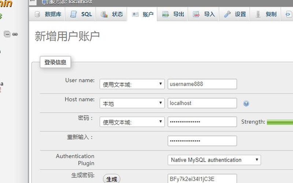Image resolution: width=293 pixels, height=183 pixels.
Task: Click the 密码 password field
Action: click(x=202, y=122)
